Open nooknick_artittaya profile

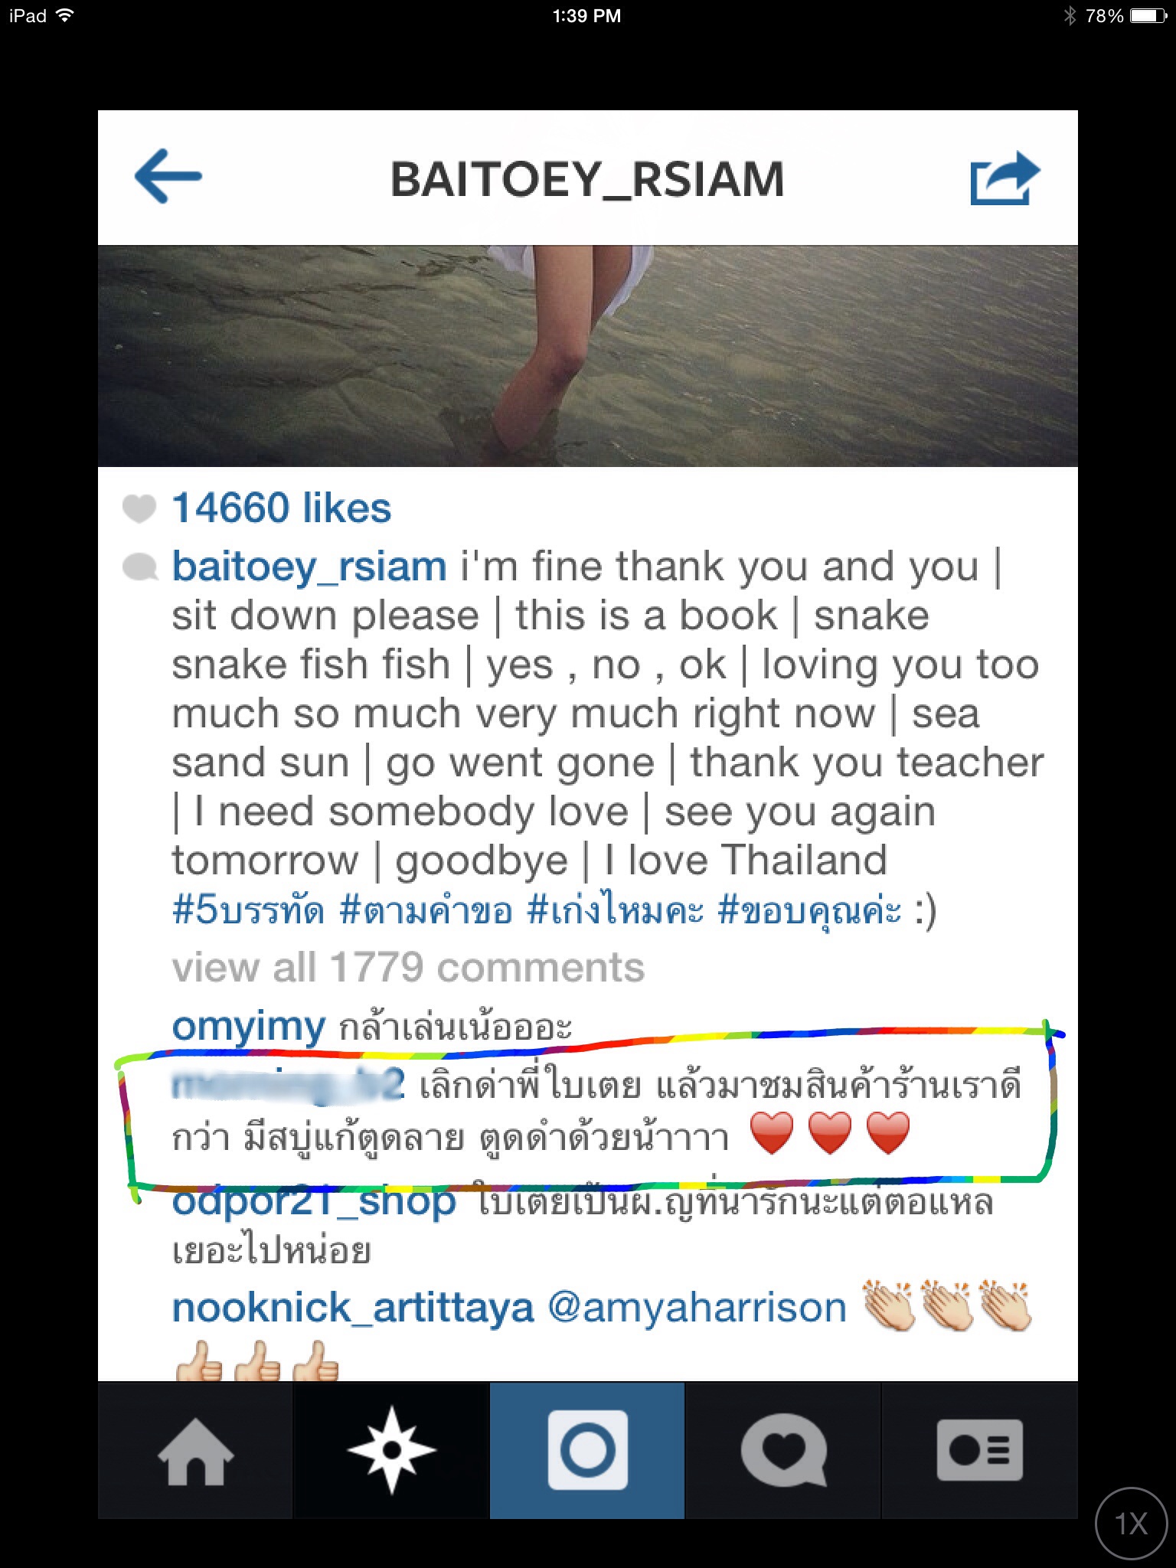353,1308
